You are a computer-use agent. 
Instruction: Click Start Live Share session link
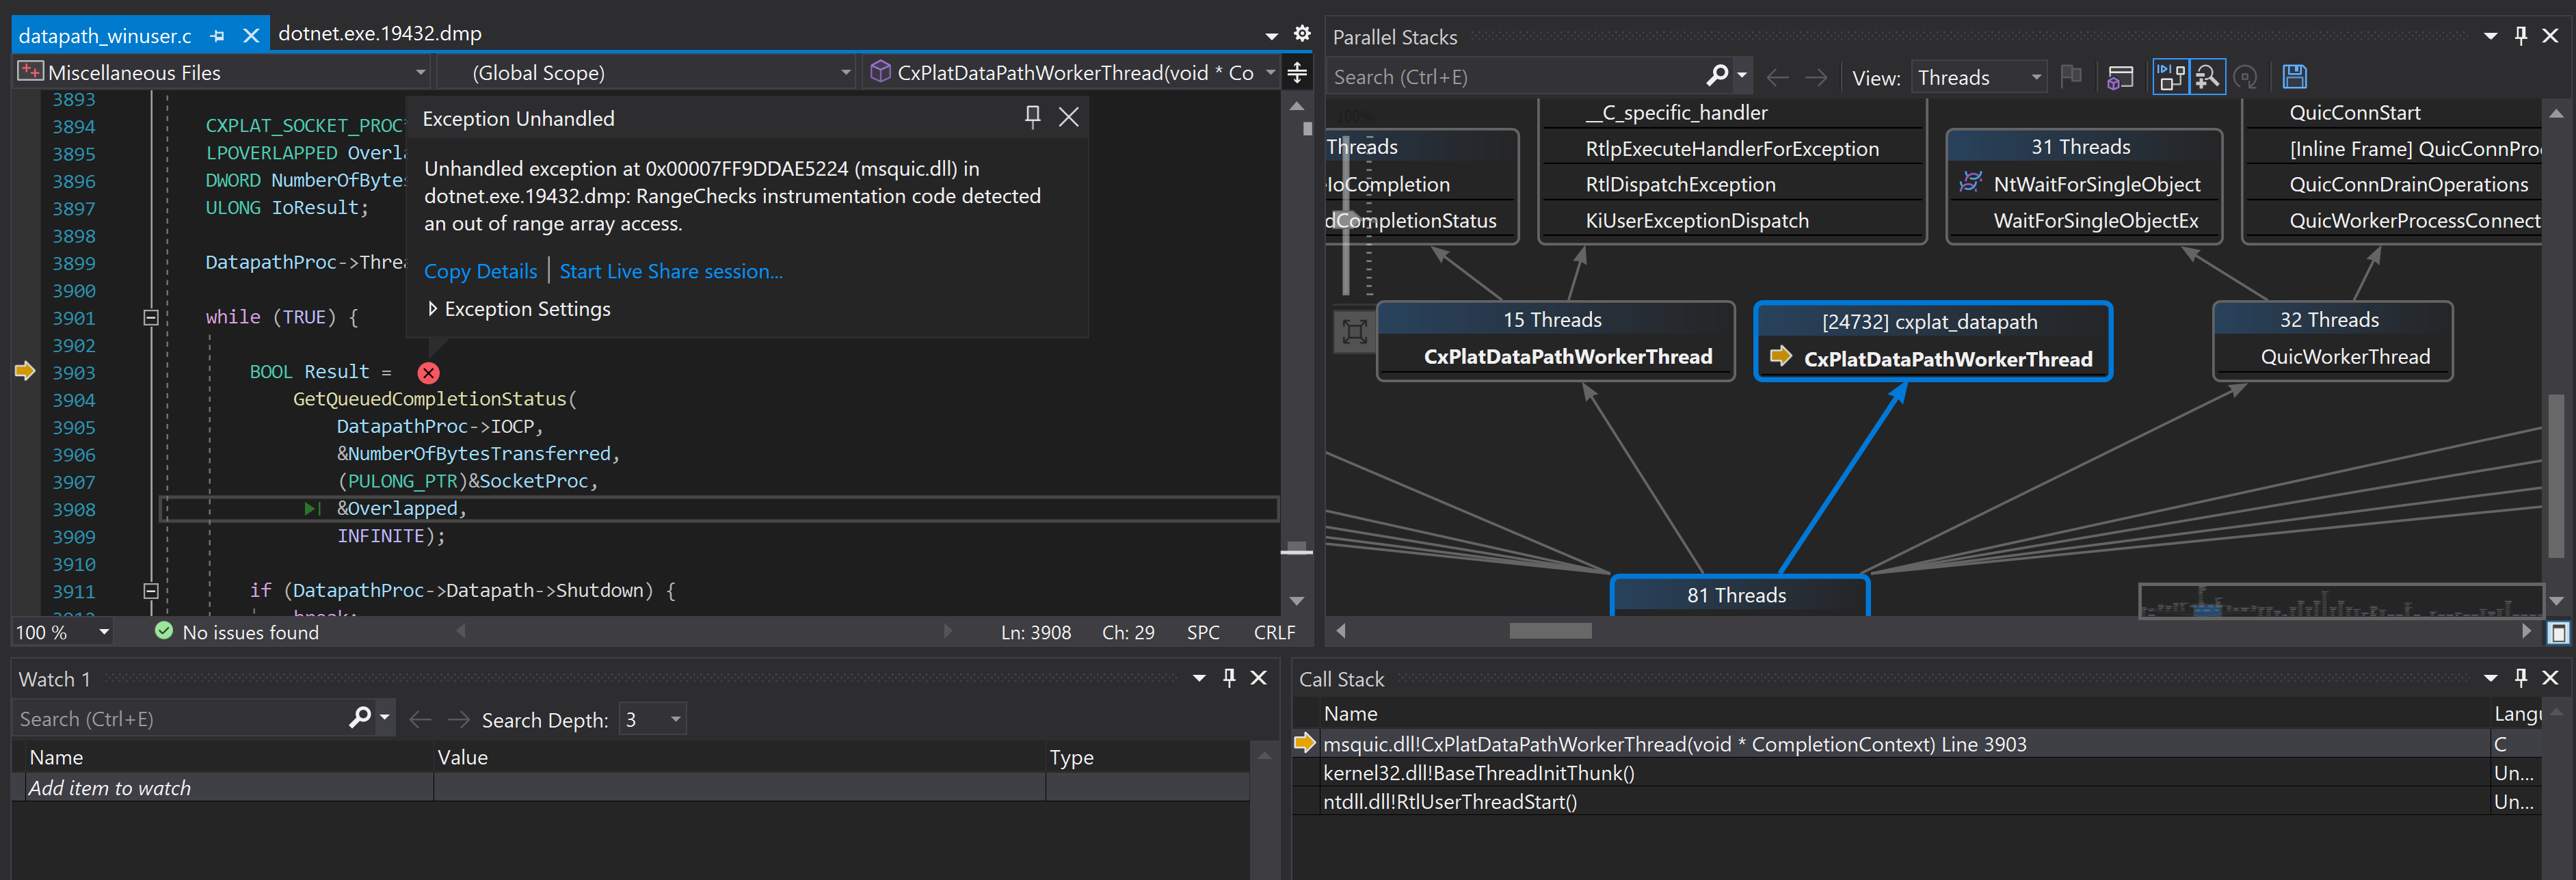point(670,271)
